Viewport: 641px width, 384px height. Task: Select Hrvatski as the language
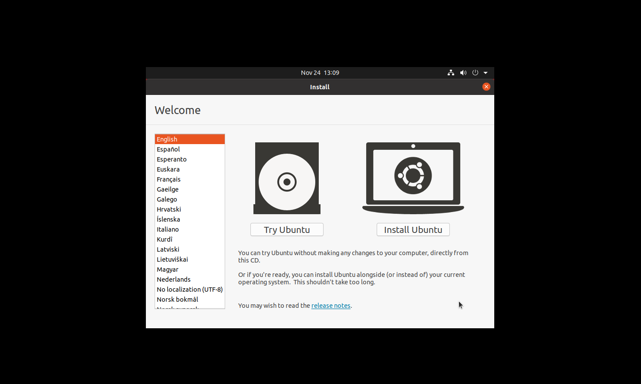(x=190, y=209)
